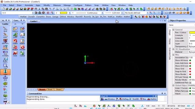Click the InsSym insert symbol command
This screenshot has height=109, width=195.
[x=15, y=29]
